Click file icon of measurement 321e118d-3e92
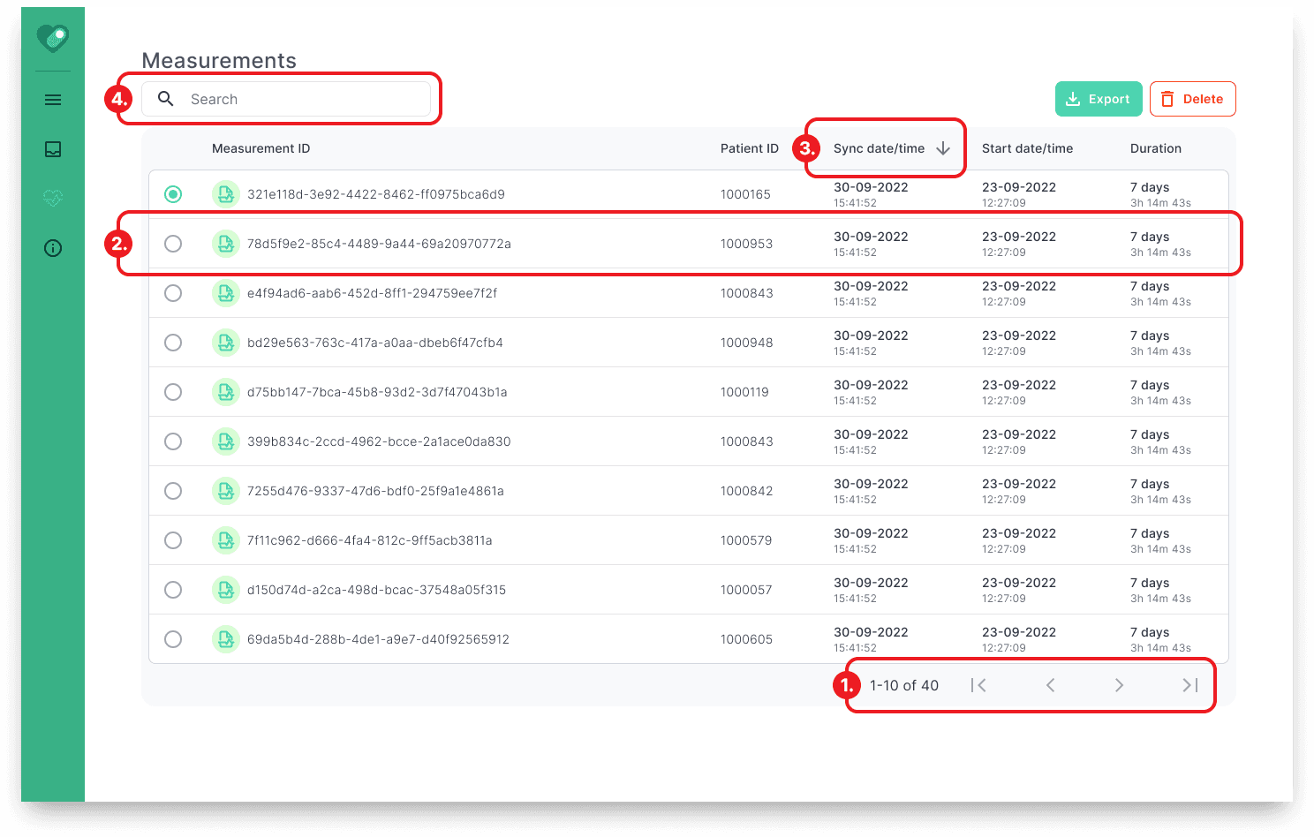The width and height of the screenshot is (1314, 837). coord(226,194)
